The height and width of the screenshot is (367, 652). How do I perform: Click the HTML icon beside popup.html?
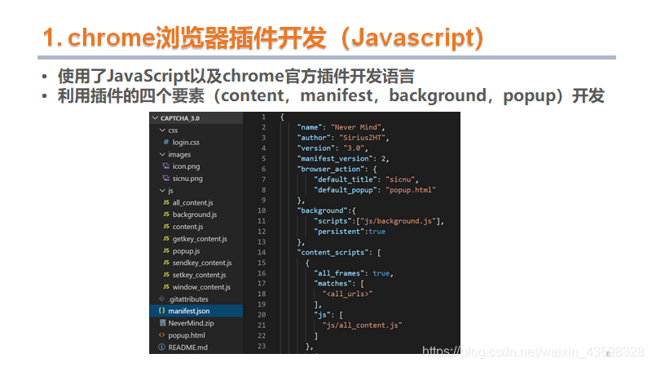[x=161, y=335]
